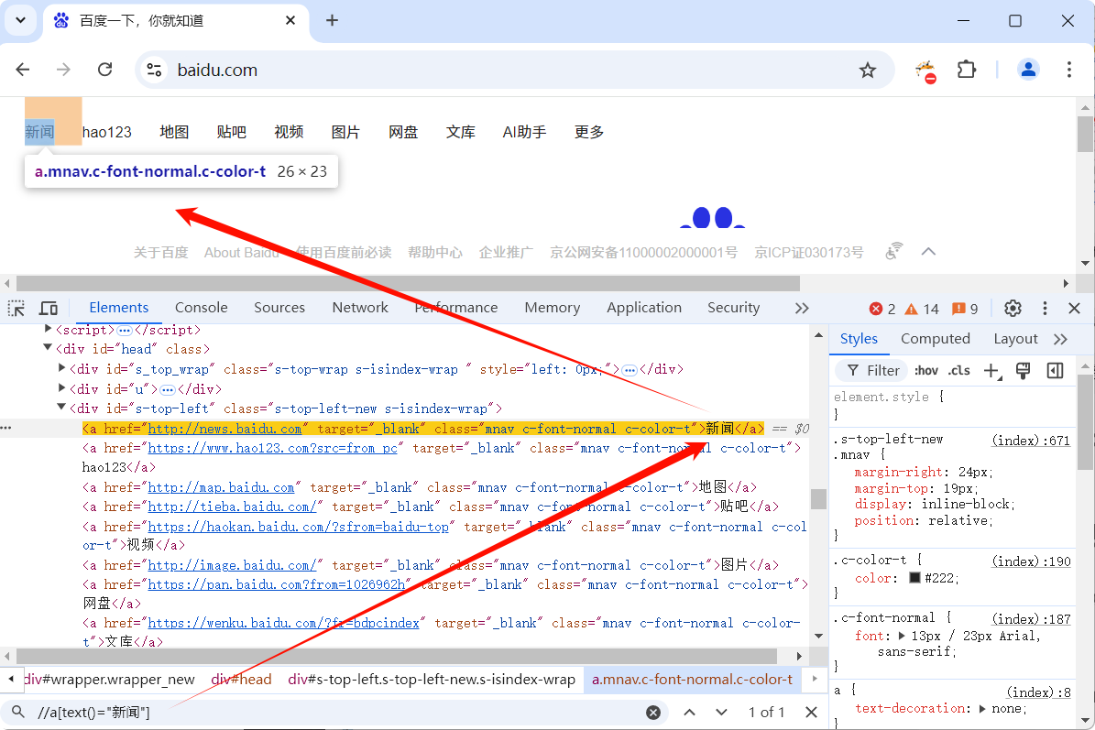Viewport: 1095px width, 730px height.
Task: Open source link (index):671
Action: (x=1031, y=441)
